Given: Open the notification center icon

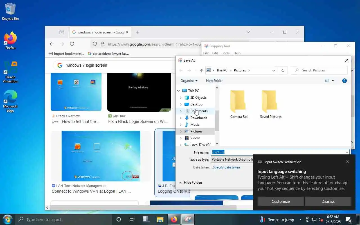Looking at the screenshot, I should [x=348, y=219].
